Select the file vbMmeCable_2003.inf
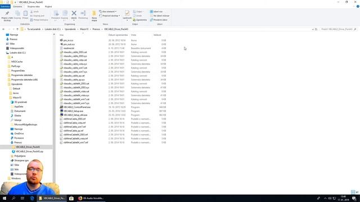The height and width of the screenshot is (202, 360). [74, 119]
